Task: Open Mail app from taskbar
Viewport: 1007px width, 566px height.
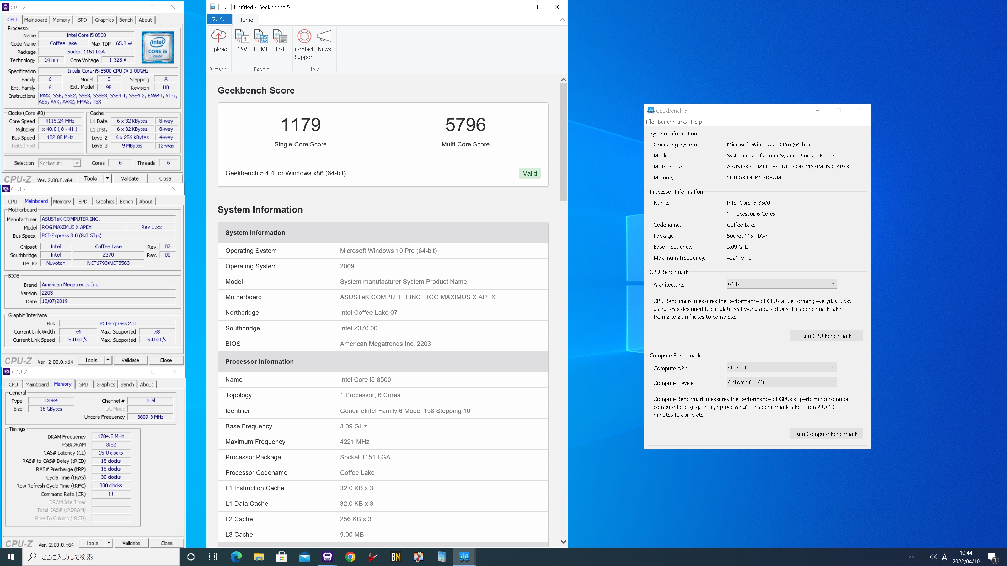Action: (304, 557)
